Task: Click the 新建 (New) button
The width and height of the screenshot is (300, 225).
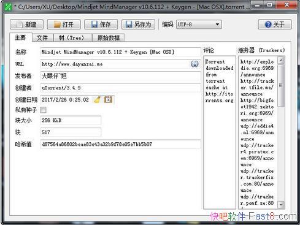Action: [x=26, y=25]
